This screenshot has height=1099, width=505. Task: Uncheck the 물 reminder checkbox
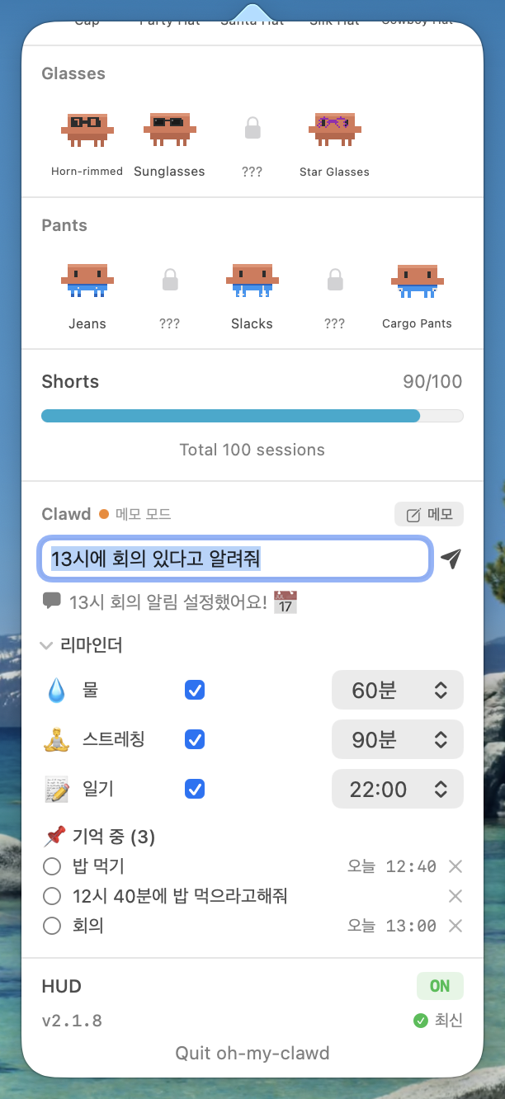point(195,691)
